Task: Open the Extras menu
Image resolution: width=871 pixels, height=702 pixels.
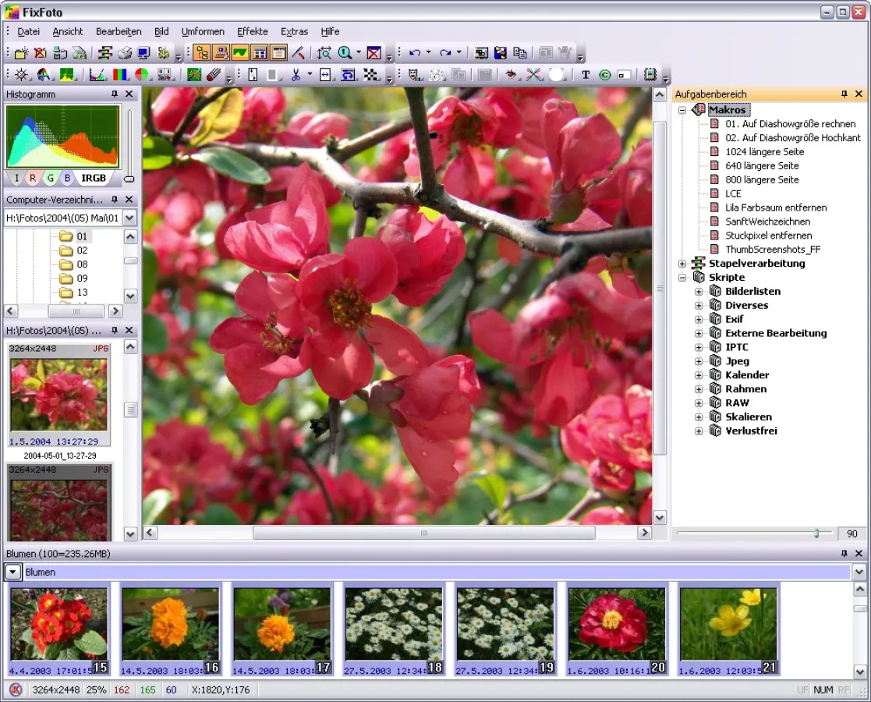Action: (294, 32)
